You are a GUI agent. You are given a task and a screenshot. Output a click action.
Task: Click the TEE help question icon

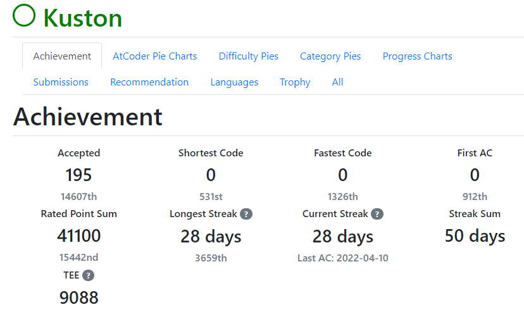pyautogui.click(x=88, y=275)
